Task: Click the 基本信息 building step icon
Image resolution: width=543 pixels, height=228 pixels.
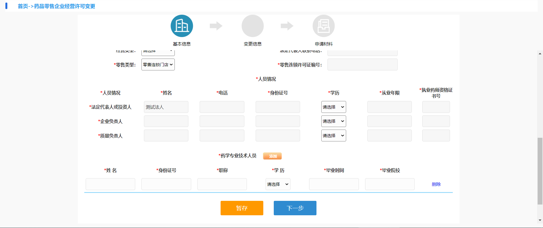Action: pos(182,26)
